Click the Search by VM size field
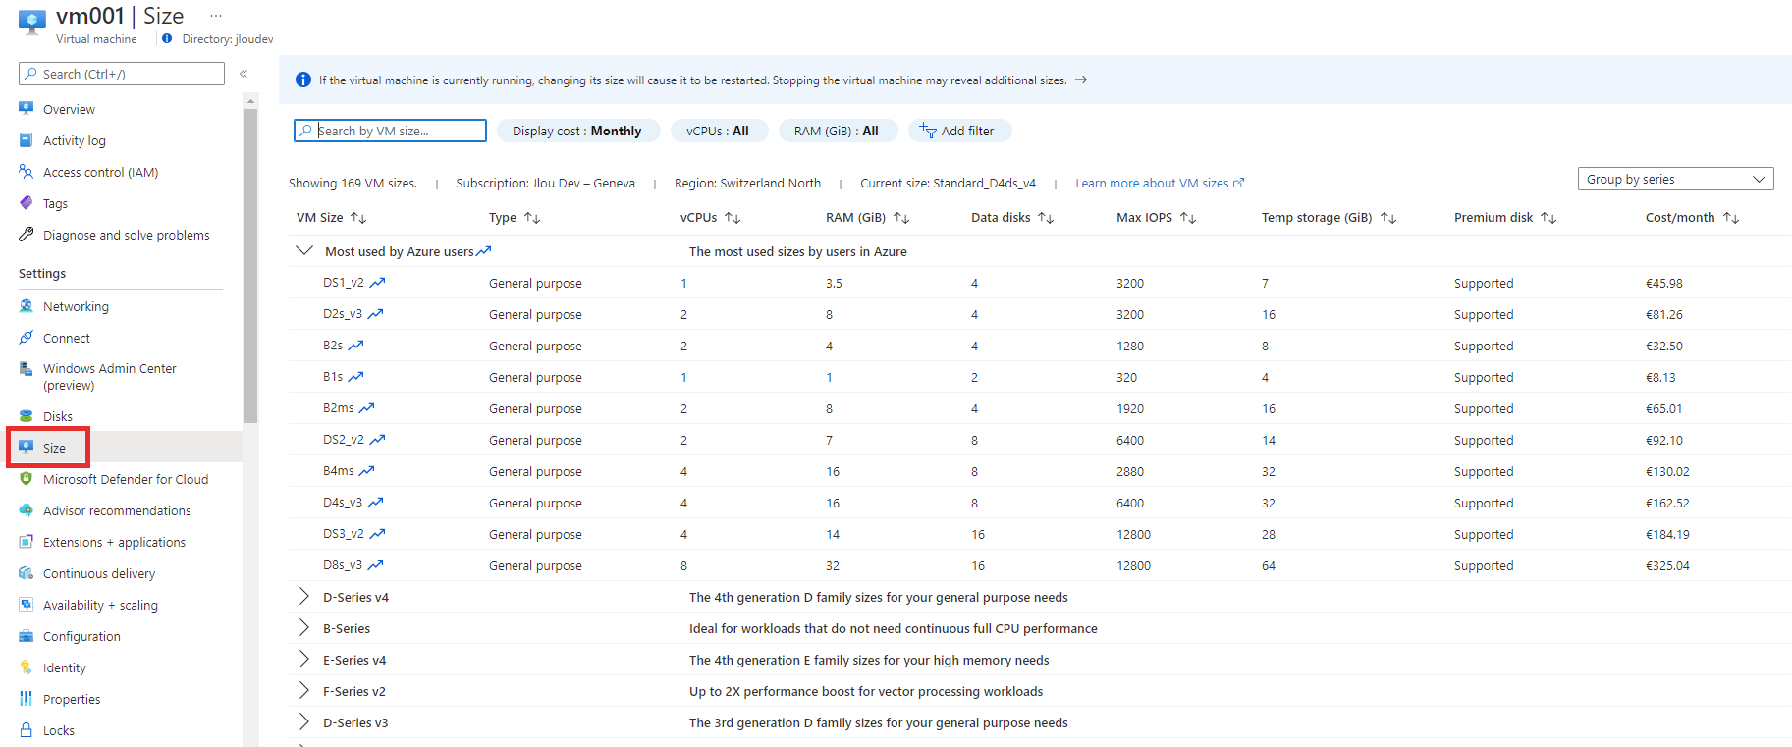 (x=390, y=131)
